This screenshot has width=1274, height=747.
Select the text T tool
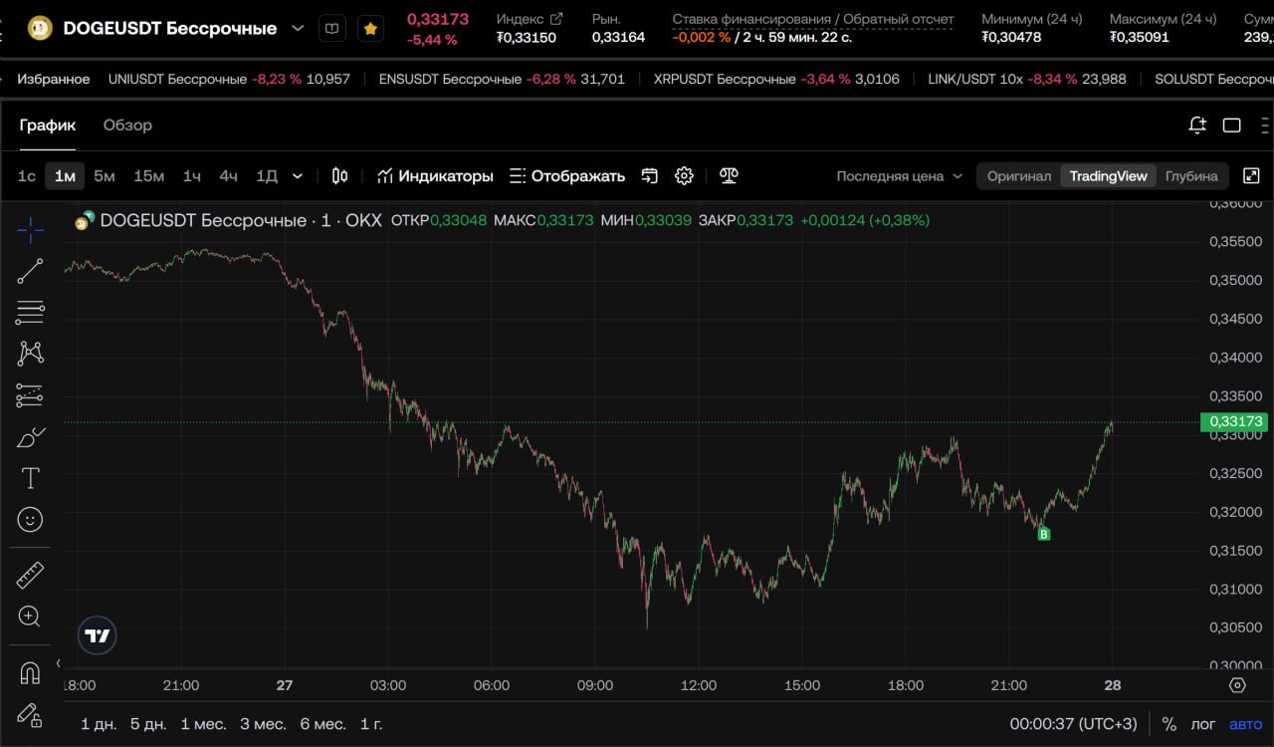pos(31,478)
